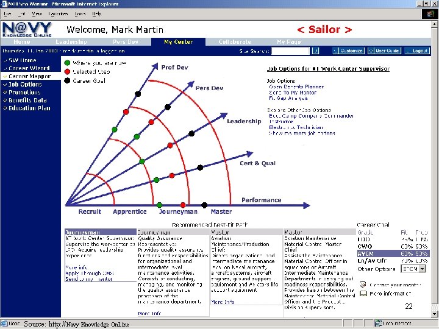The height and width of the screenshot is (329, 439).
Task: Open the Favorites menu
Action: tap(58, 13)
